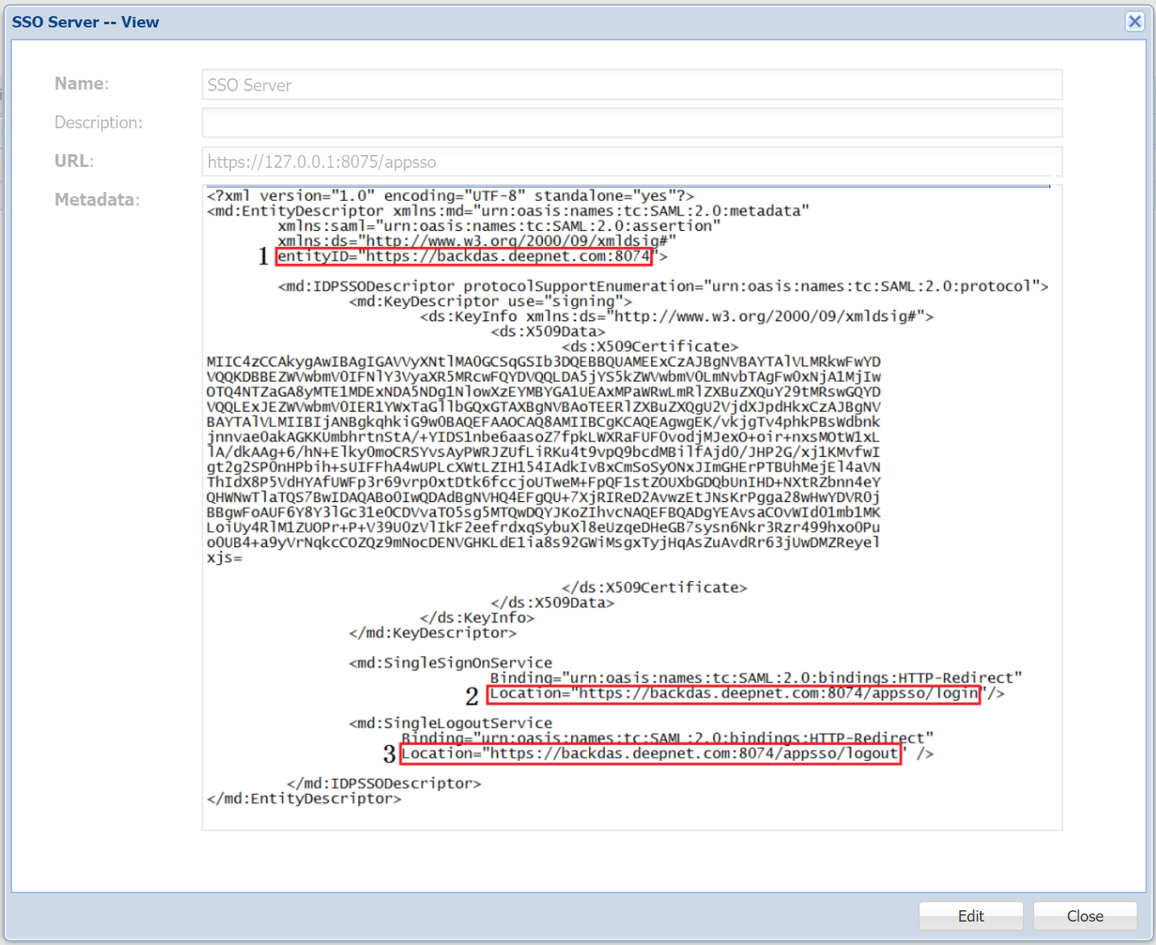The height and width of the screenshot is (945, 1156).
Task: Click the Name label
Action: coord(81,84)
